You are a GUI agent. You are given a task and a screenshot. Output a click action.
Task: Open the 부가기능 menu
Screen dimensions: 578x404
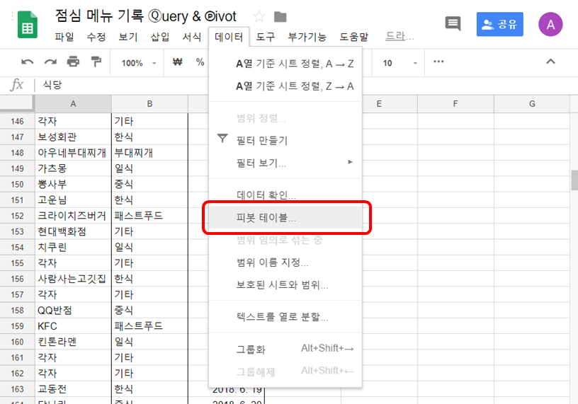[x=307, y=37]
